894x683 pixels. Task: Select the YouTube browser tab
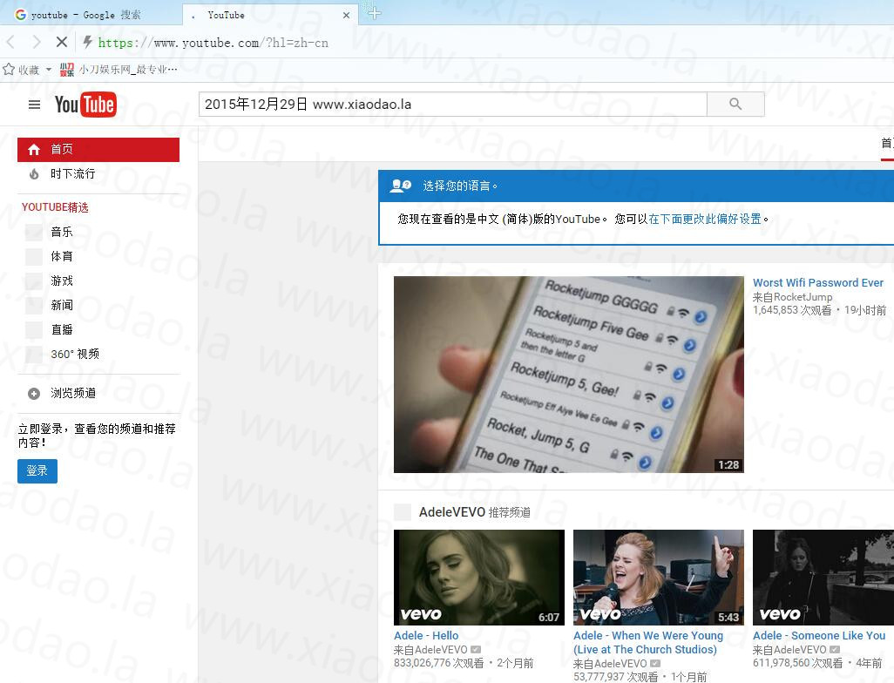tap(271, 15)
